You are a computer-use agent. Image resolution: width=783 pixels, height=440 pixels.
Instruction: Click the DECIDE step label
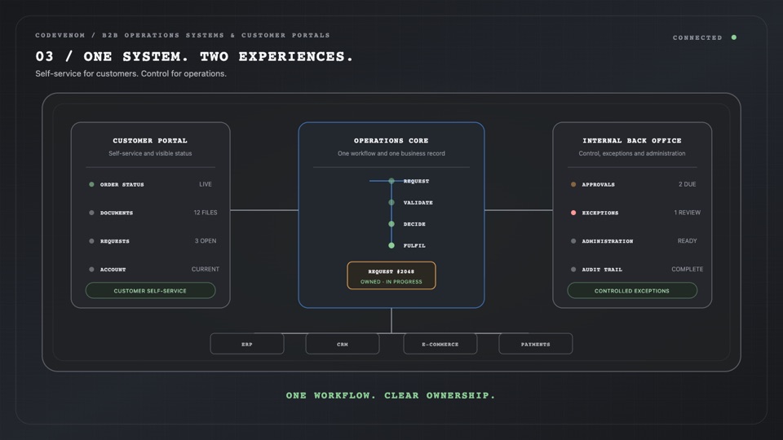414,225
